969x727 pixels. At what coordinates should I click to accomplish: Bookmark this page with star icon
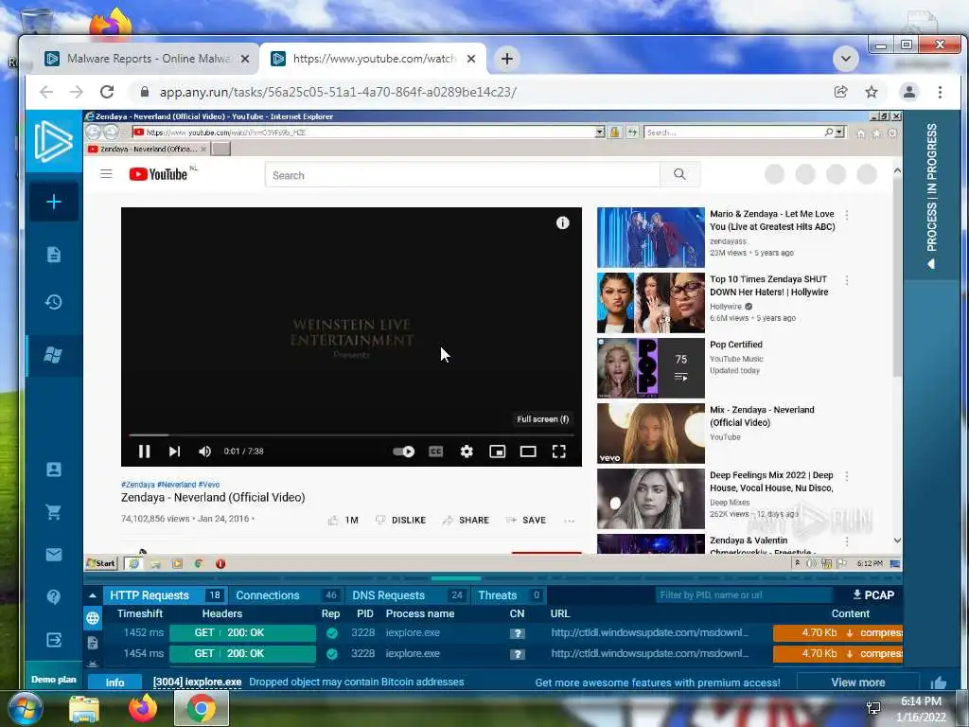tap(872, 92)
